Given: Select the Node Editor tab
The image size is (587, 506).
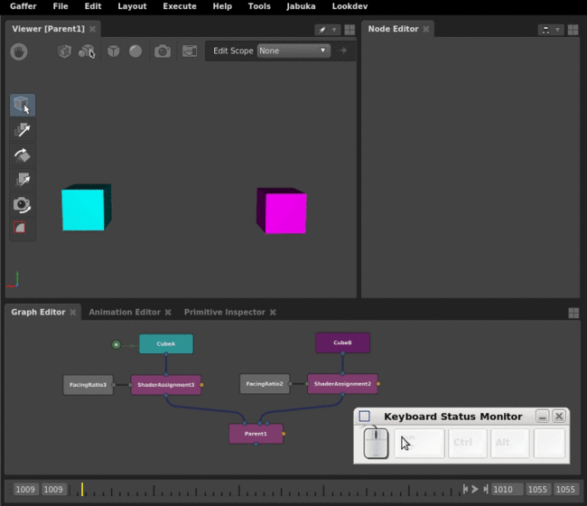Looking at the screenshot, I should [x=393, y=29].
